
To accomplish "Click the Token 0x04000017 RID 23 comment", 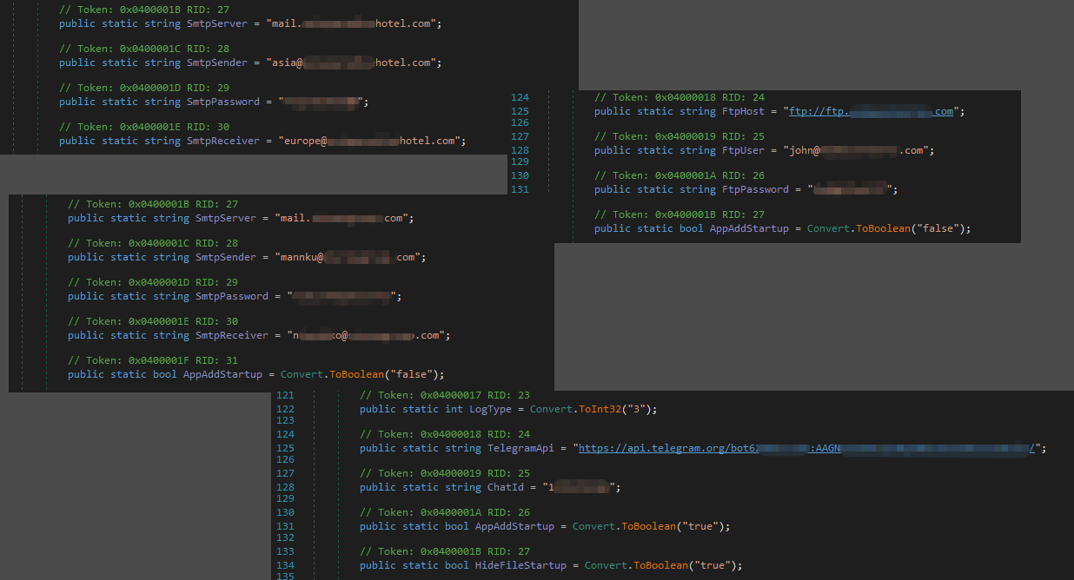I will 445,395.
